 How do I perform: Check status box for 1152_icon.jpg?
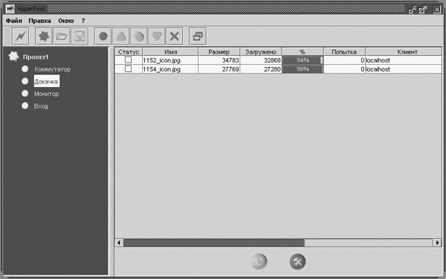(129, 60)
